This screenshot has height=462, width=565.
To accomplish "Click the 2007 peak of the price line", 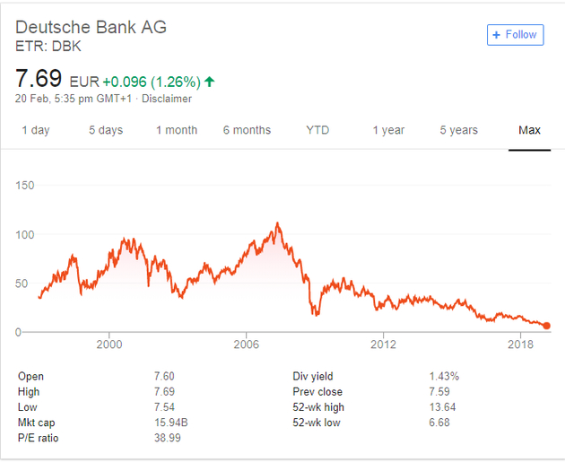I will (x=278, y=223).
